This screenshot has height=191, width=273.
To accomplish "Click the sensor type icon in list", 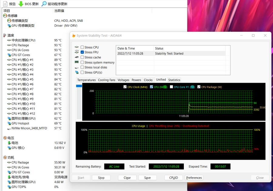I will coord(9,21).
